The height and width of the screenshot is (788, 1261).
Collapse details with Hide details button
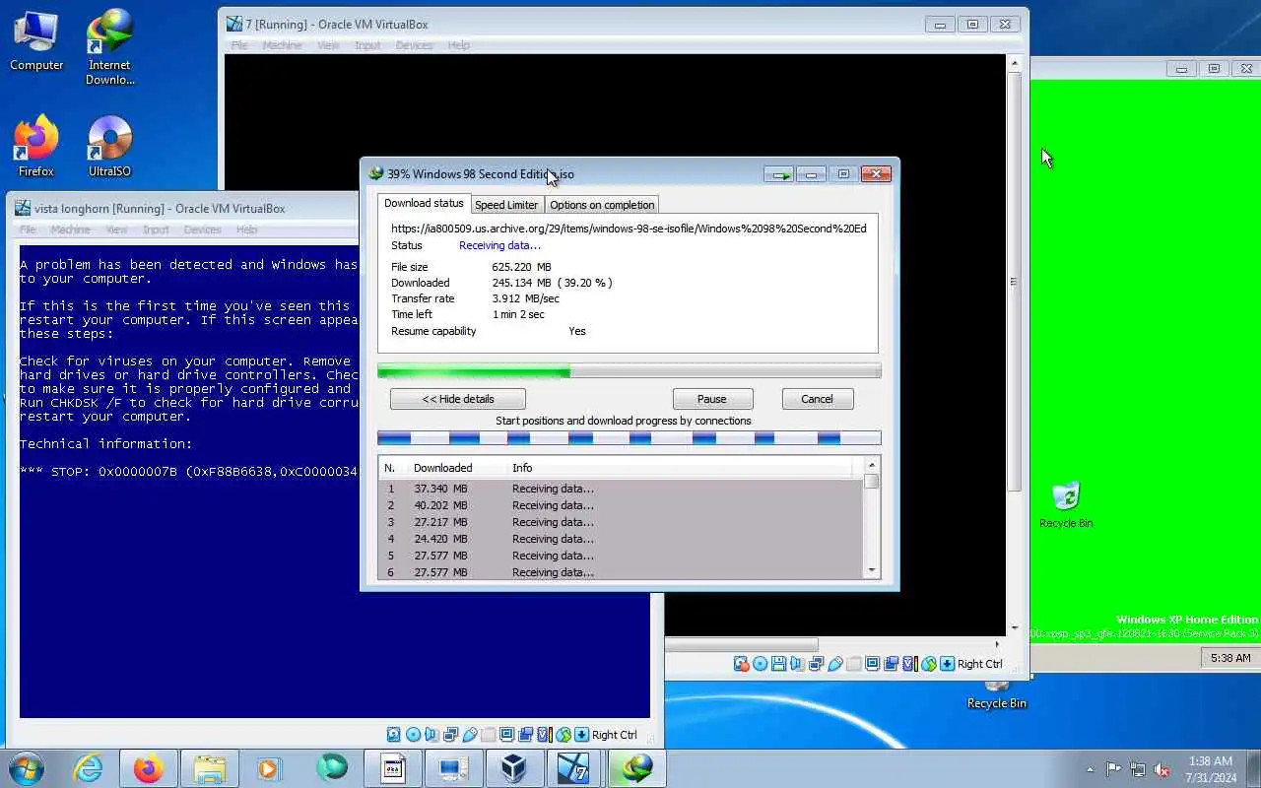click(458, 399)
